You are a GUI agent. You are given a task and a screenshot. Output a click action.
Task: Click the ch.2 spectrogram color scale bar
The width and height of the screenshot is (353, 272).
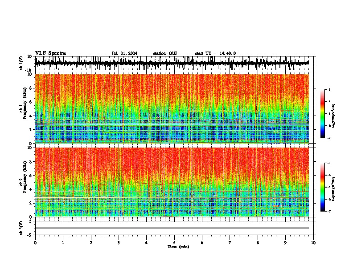pyautogui.click(x=322, y=187)
